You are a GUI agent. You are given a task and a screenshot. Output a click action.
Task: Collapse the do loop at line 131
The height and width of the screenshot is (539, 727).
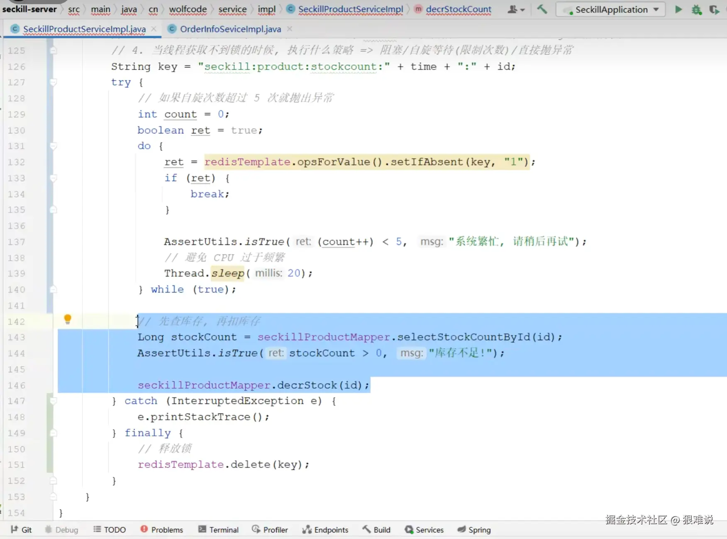click(53, 146)
